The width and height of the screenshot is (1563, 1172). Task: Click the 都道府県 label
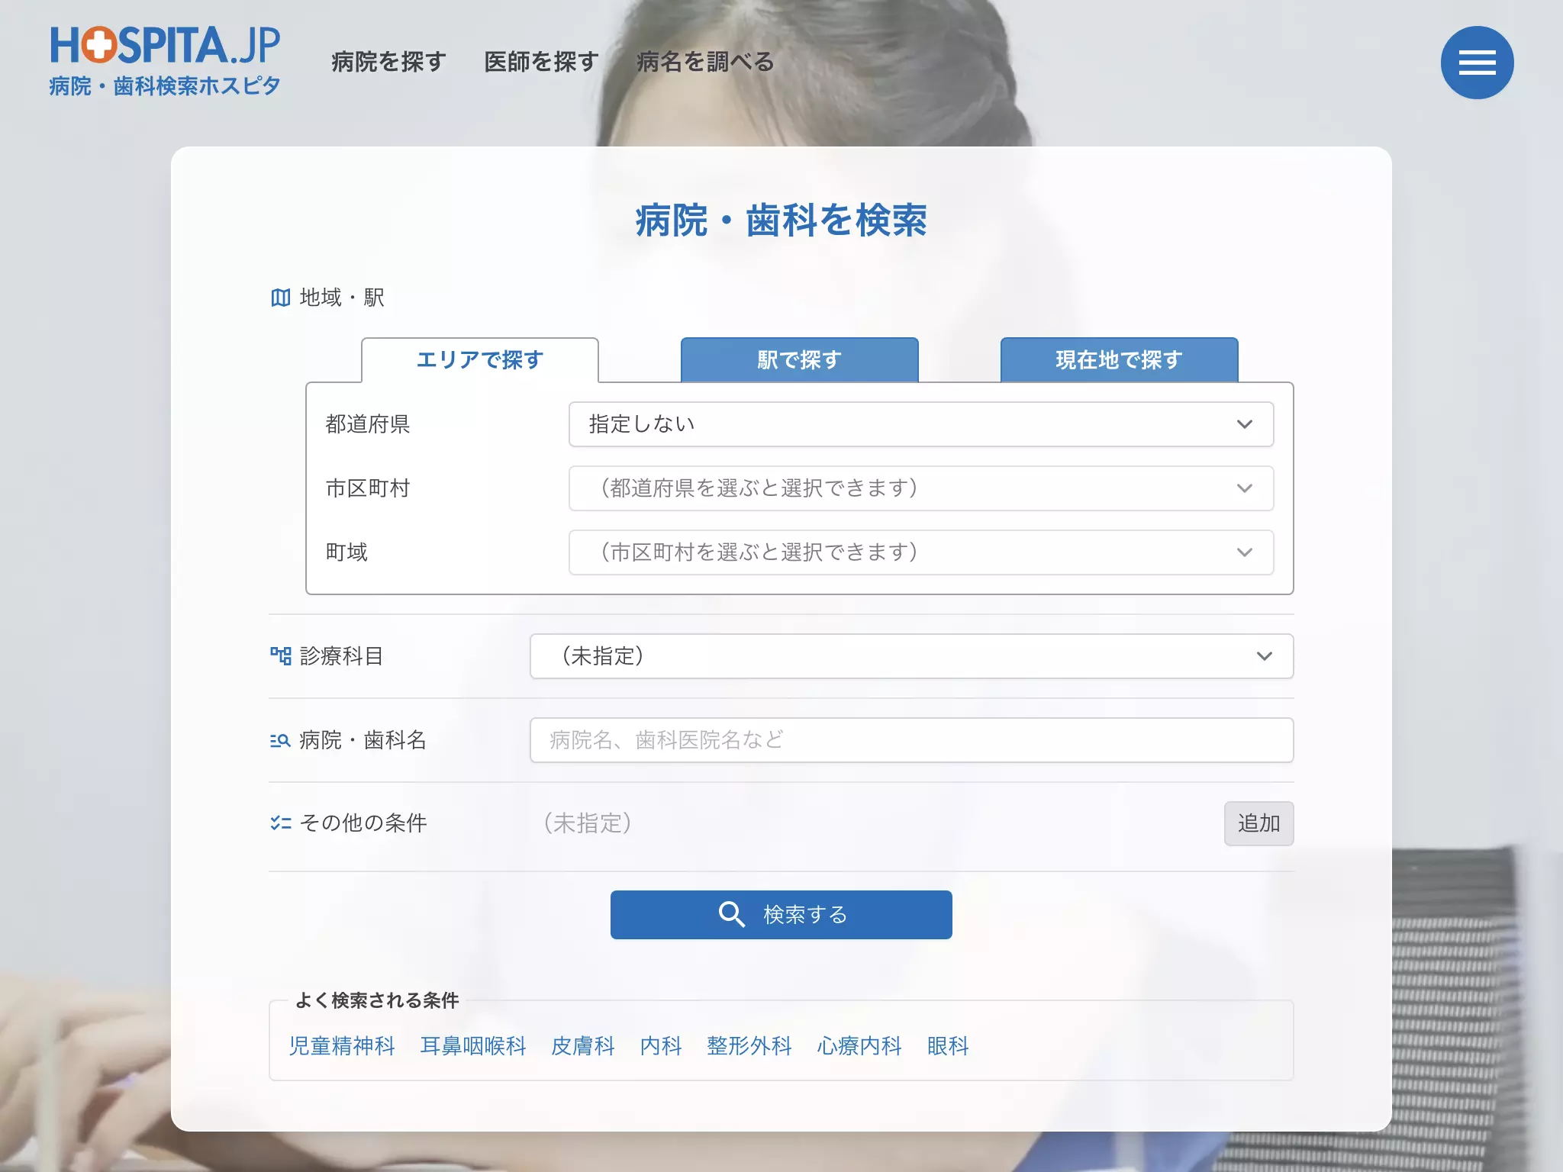(x=368, y=424)
